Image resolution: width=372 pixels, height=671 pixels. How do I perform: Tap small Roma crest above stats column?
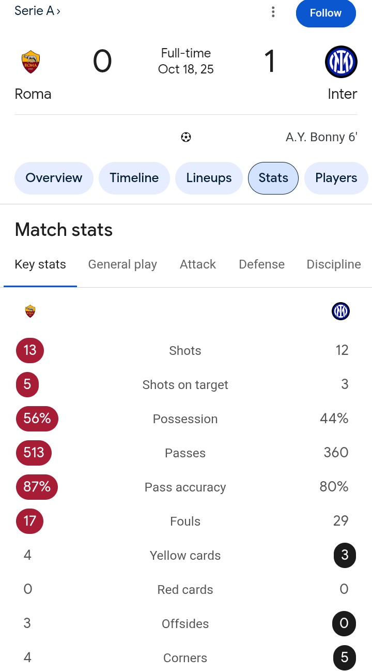click(30, 311)
